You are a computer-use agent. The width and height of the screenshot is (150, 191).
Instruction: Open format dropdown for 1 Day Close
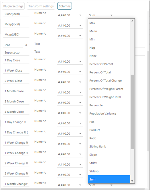(x=70, y=61)
